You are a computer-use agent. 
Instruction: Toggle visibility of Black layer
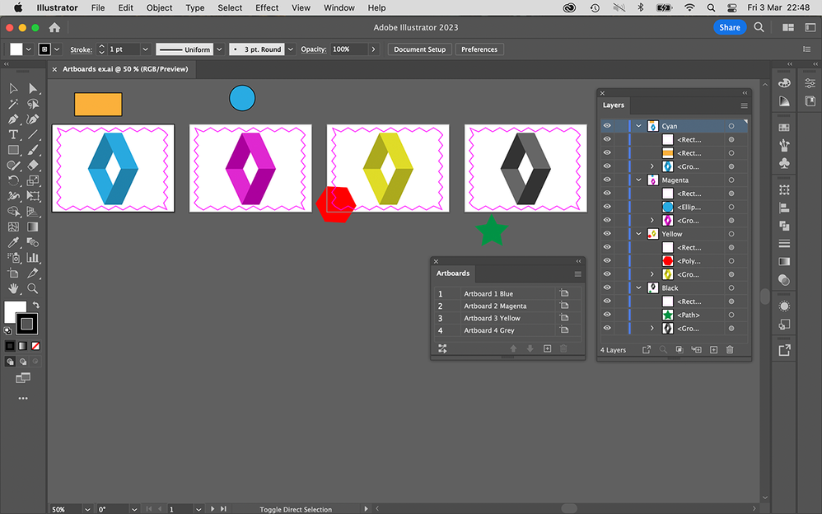coord(607,288)
